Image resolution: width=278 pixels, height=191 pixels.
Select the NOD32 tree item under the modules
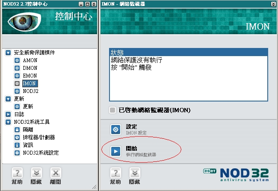[x=30, y=91]
